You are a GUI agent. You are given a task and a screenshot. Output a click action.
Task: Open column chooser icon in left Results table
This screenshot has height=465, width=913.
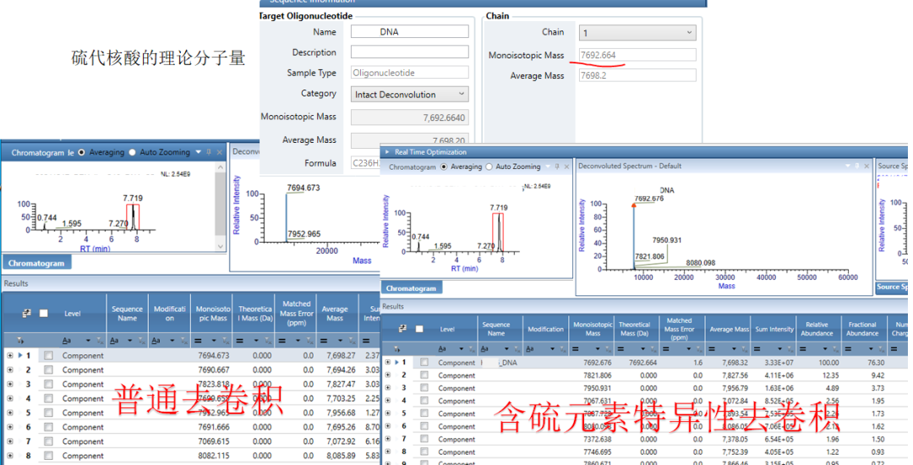26,313
